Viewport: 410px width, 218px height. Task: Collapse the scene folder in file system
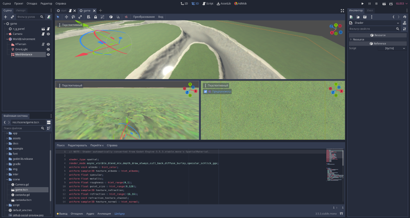7,179
